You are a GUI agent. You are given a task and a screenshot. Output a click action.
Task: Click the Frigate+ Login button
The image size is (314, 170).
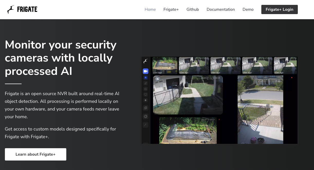[x=280, y=9]
